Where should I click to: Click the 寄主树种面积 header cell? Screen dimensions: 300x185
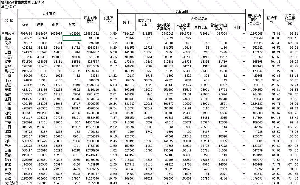pyautogui.click(x=90, y=20)
